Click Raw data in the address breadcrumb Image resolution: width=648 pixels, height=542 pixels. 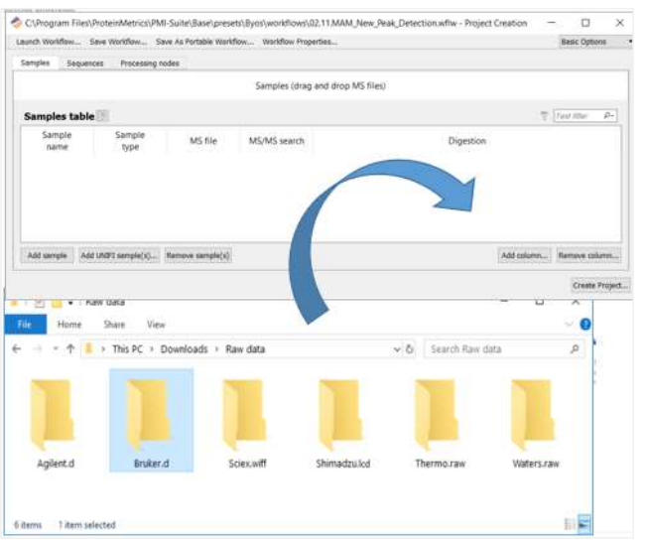pos(245,349)
